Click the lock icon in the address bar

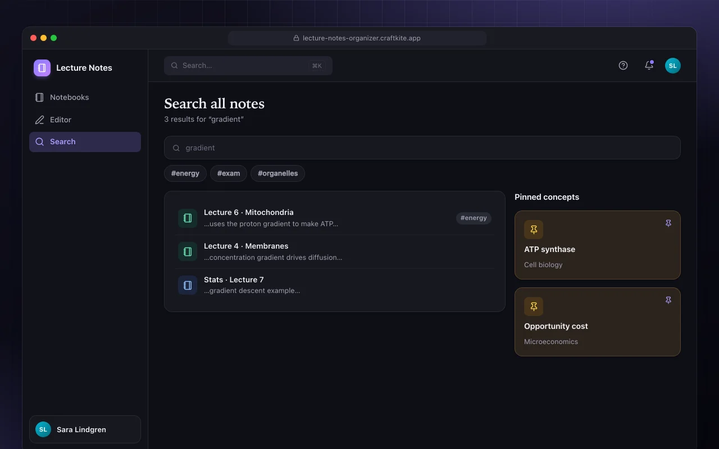pos(296,38)
